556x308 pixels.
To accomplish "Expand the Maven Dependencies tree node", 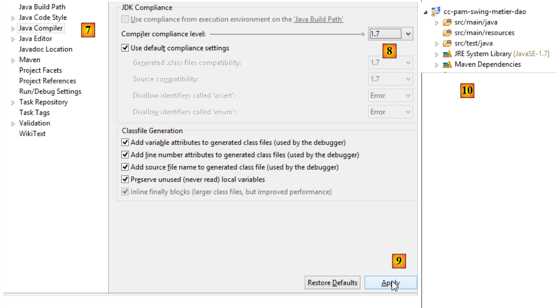I will (437, 65).
